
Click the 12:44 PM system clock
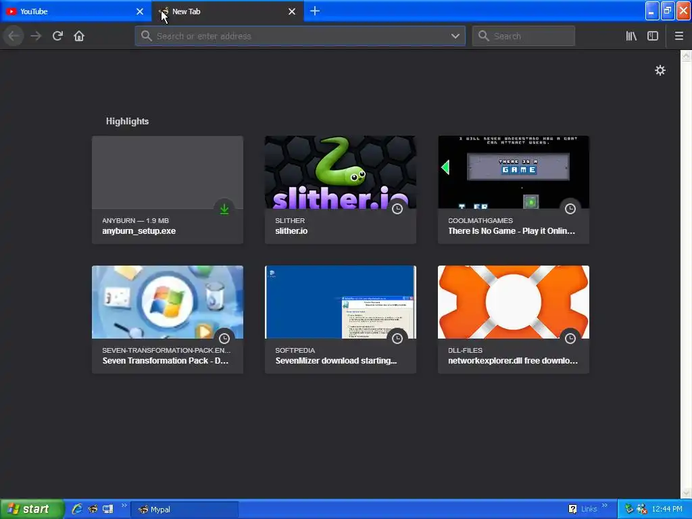(667, 509)
